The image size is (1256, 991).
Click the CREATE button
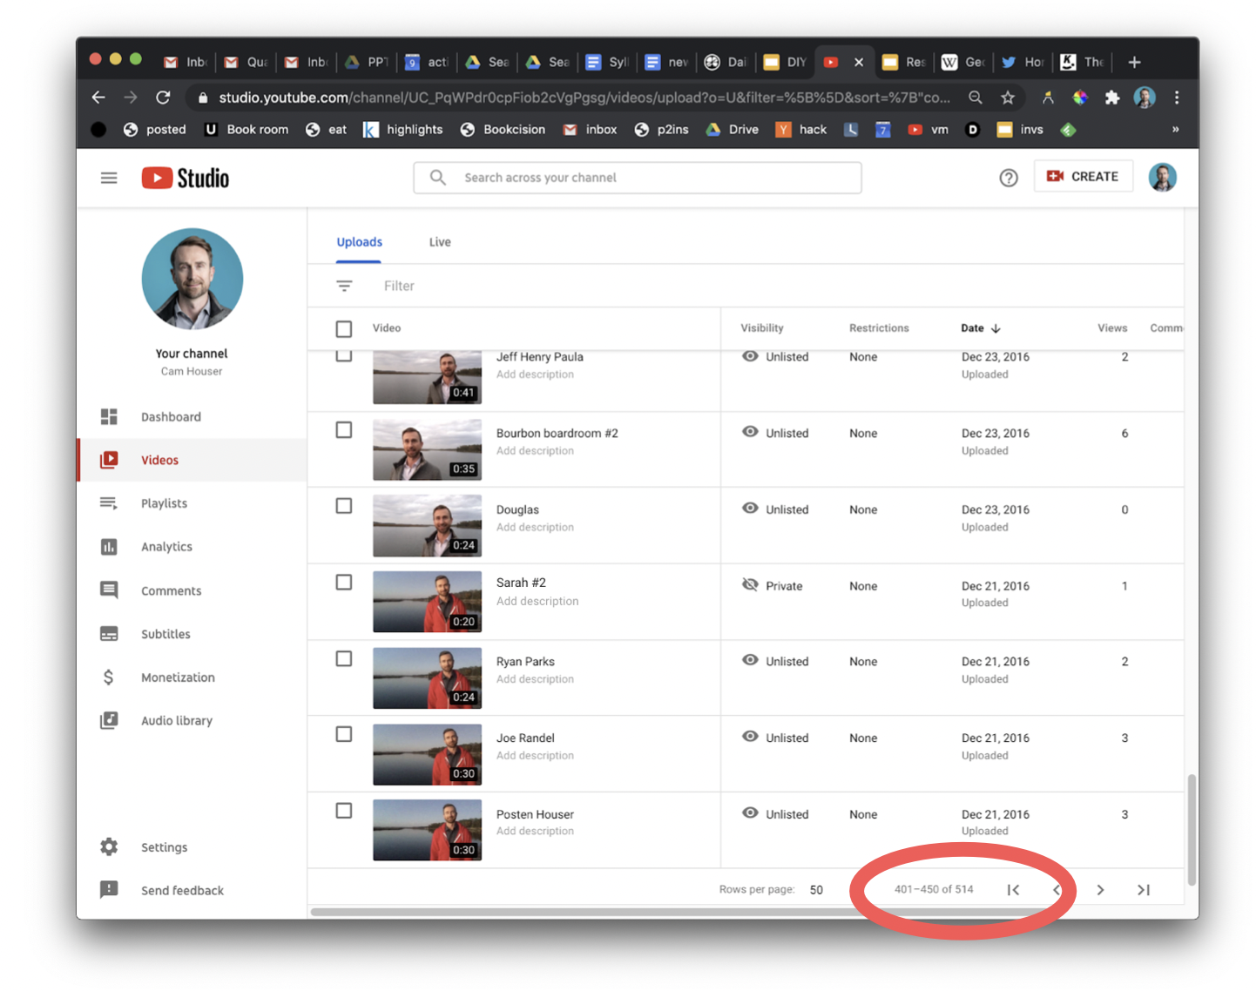point(1083,177)
